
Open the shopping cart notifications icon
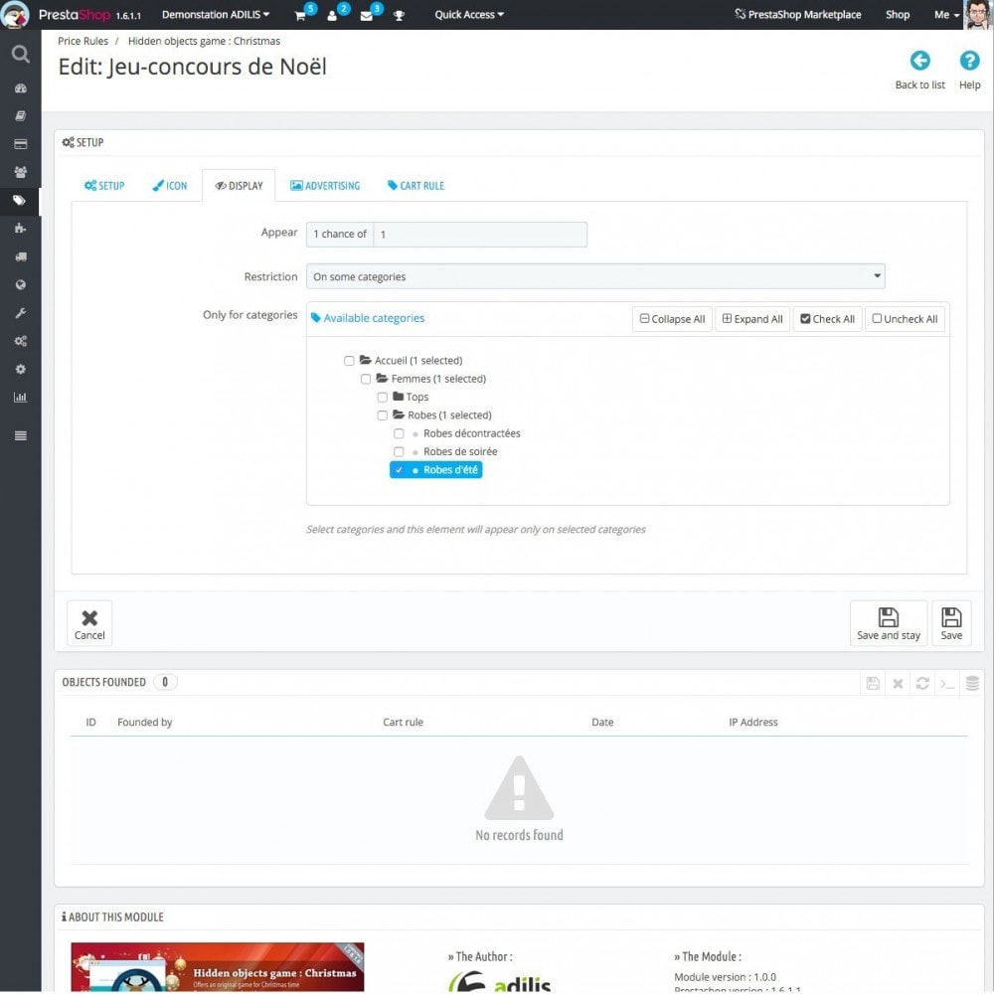300,15
